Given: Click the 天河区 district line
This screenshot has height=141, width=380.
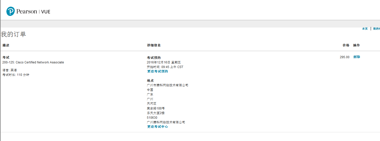Looking at the screenshot, I should [151, 103].
